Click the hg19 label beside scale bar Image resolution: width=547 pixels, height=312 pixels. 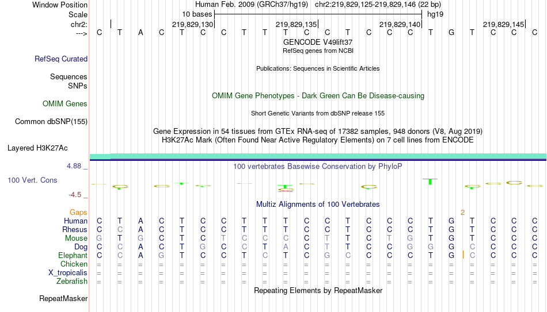tap(435, 14)
